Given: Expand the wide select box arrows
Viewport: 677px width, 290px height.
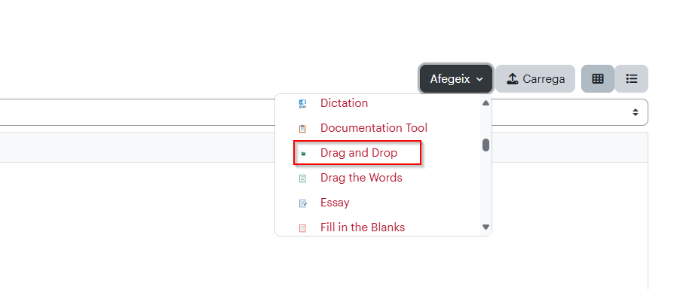Looking at the screenshot, I should 635,112.
